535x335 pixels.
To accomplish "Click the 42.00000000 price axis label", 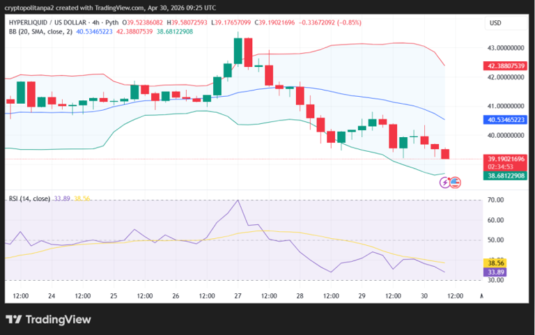I will coord(506,77).
